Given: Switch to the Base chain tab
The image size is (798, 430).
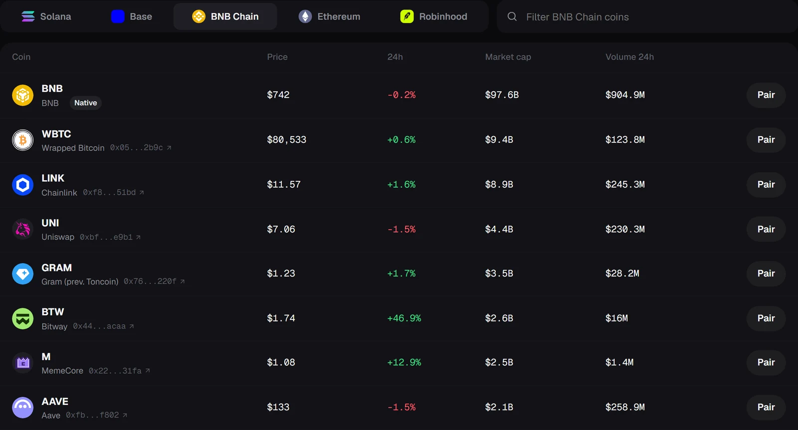Looking at the screenshot, I should 132,16.
